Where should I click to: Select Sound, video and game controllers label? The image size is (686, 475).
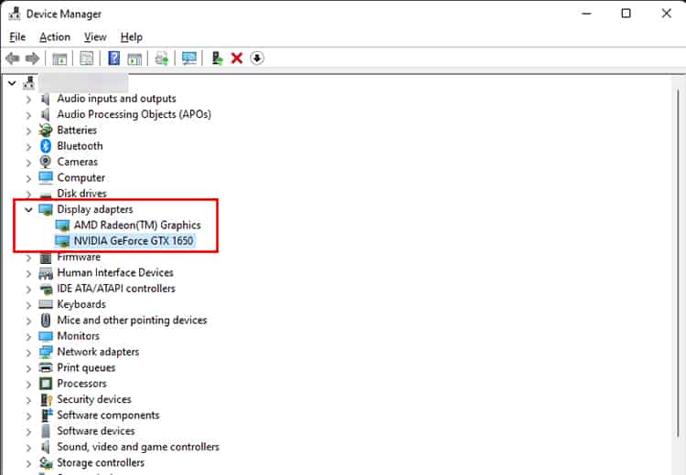(138, 447)
